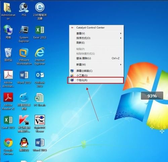Select the 网络 network icon
Image resolution: width=168 pixels, height=162 pixels.
[x=8, y=30]
